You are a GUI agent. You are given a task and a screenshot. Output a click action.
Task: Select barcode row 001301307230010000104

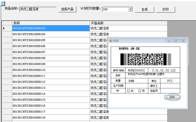pos(51,34)
